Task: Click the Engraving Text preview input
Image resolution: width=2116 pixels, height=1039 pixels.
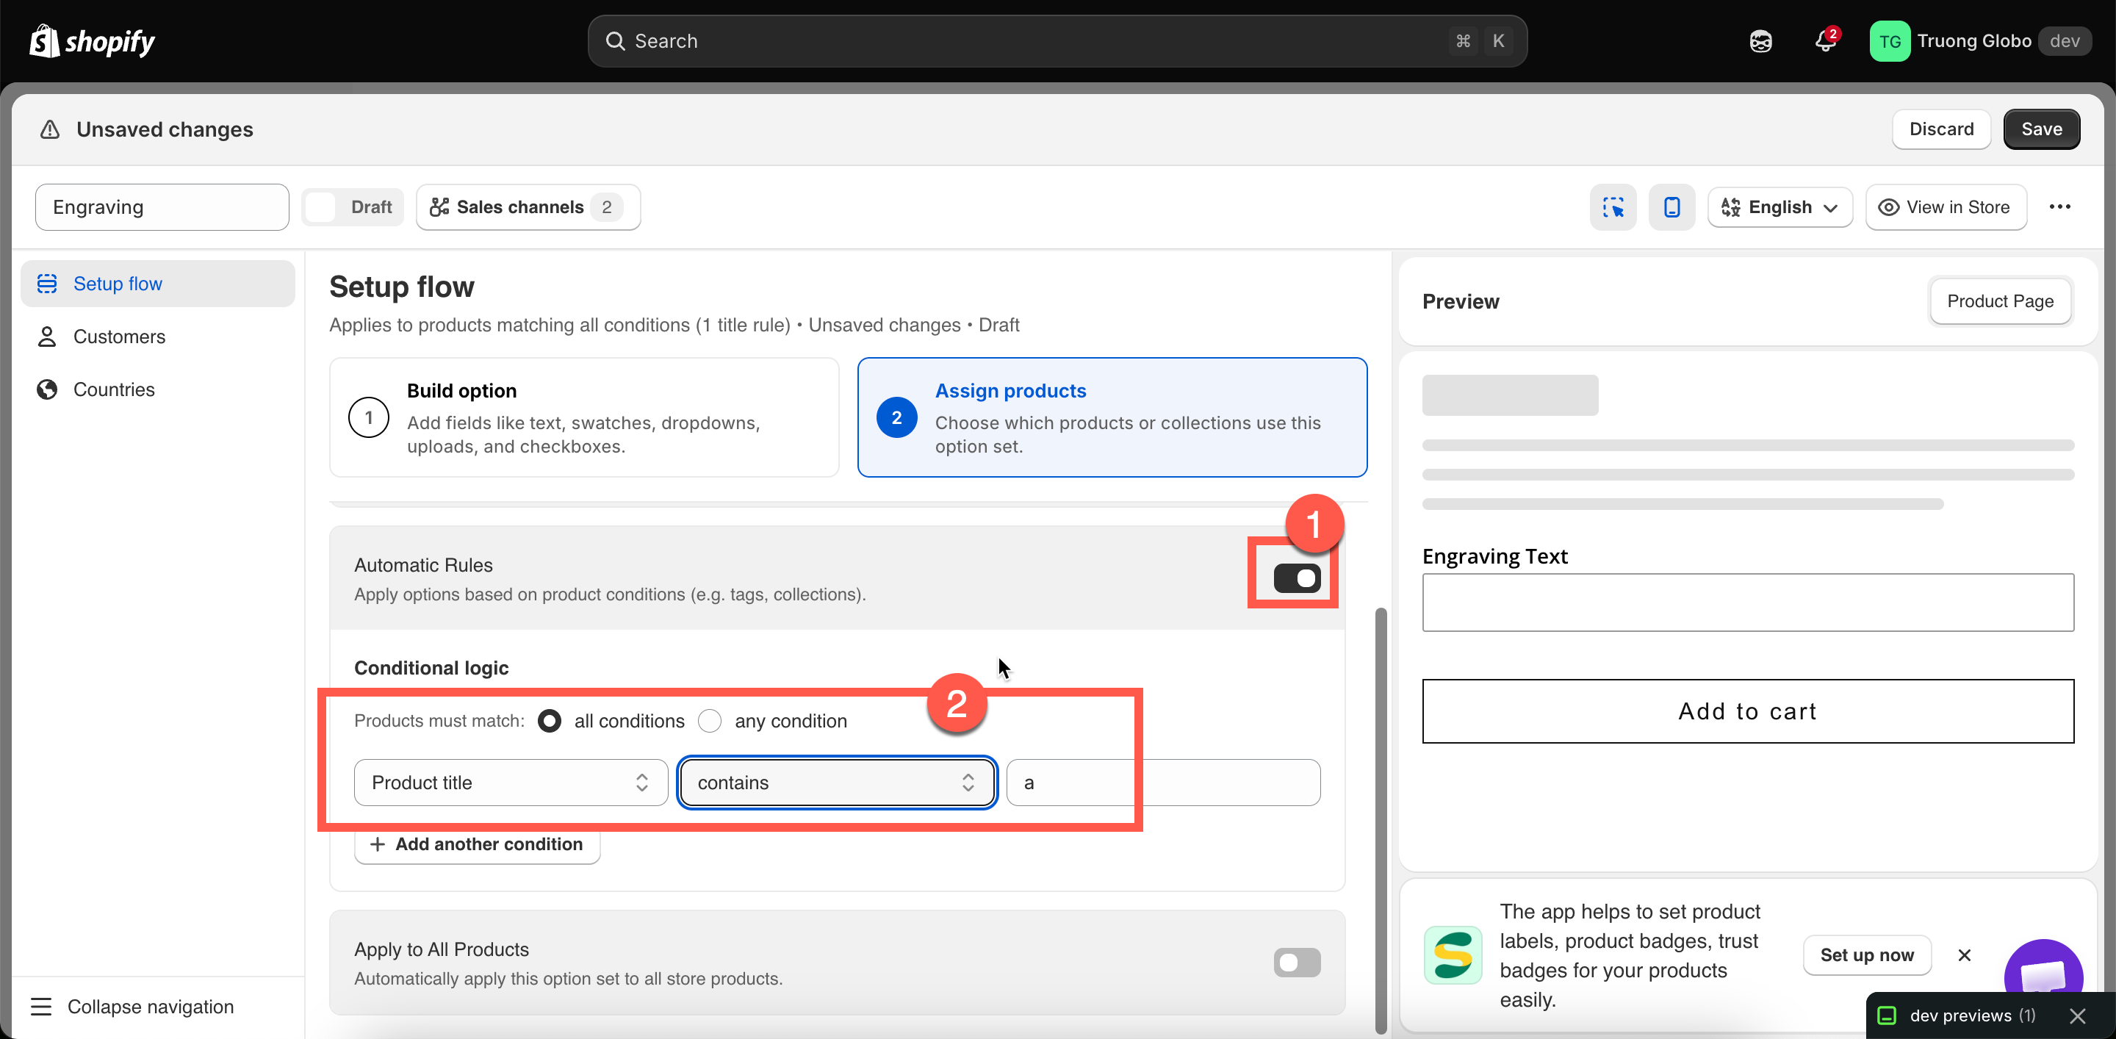Action: pos(1748,602)
